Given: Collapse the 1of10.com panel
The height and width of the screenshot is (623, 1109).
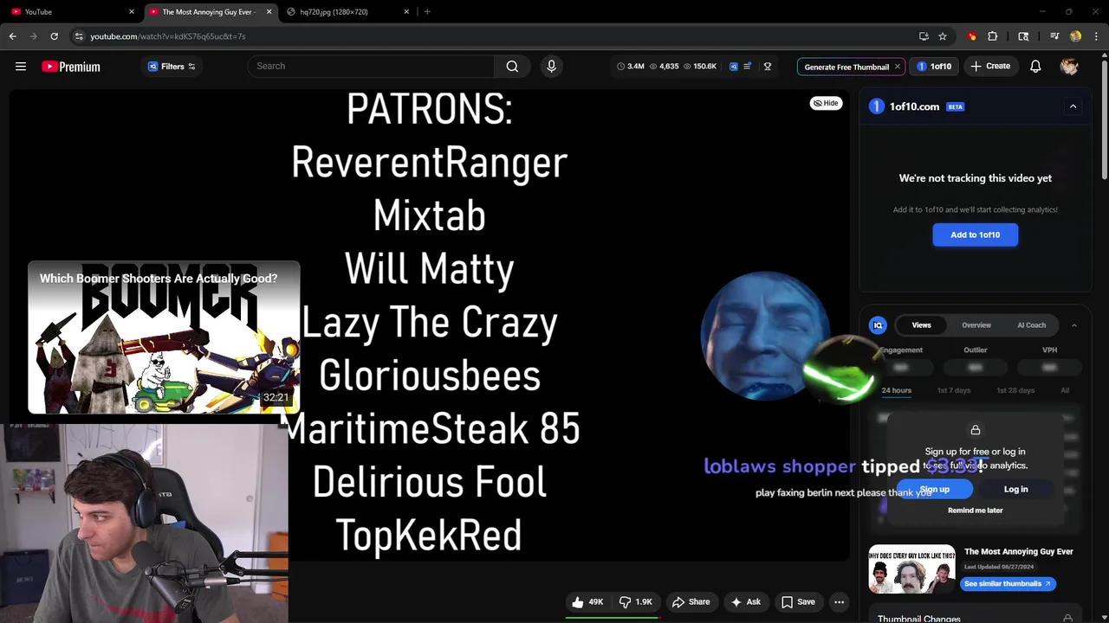Looking at the screenshot, I should 1073,106.
